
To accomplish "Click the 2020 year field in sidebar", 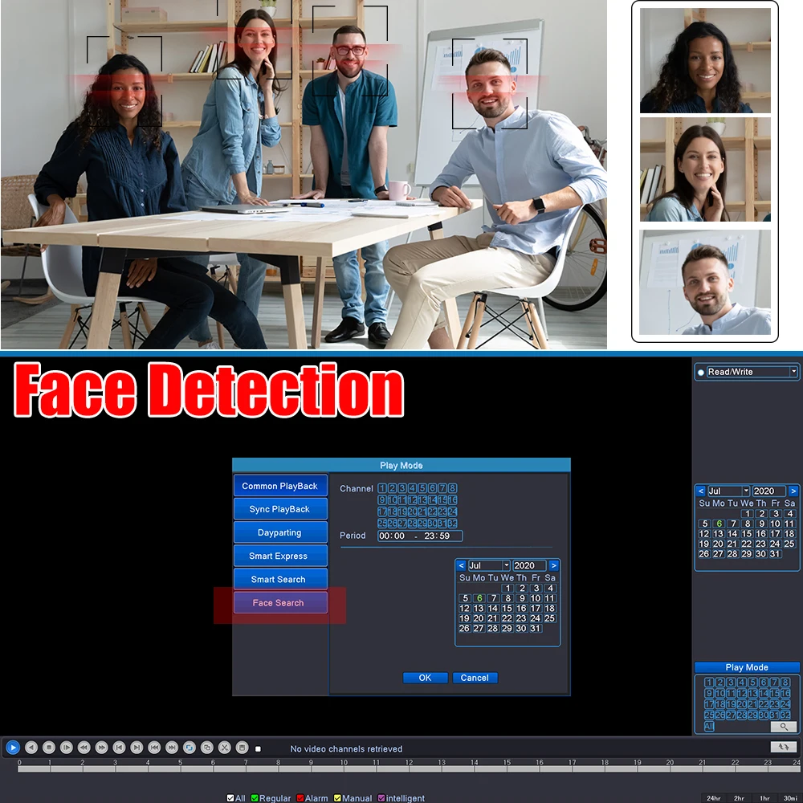I will 768,491.
